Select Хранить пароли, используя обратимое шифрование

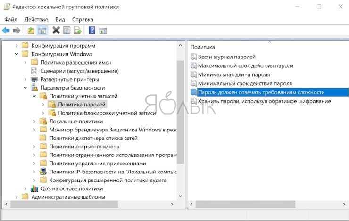pos(265,101)
